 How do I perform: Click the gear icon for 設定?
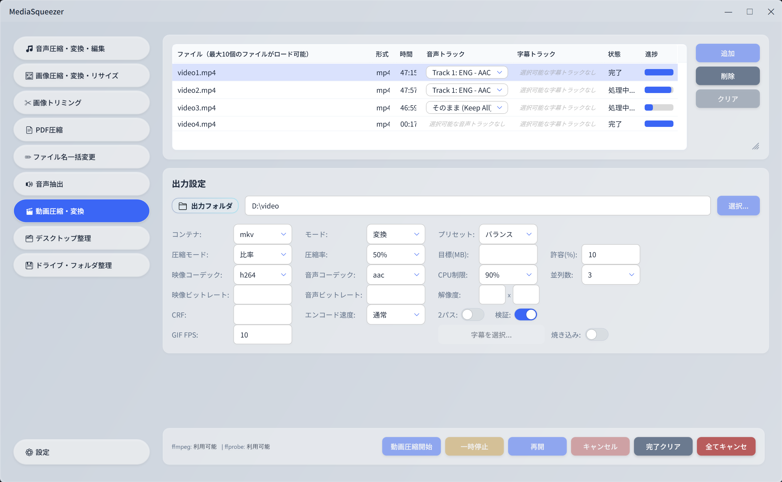[x=29, y=452]
